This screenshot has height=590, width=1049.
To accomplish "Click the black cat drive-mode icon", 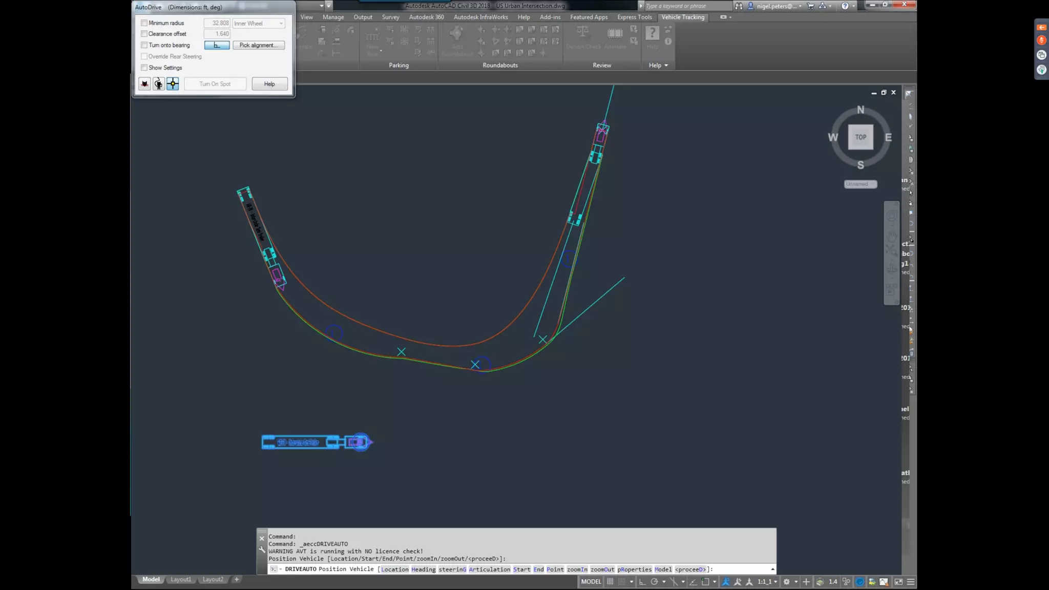I will click(x=144, y=84).
